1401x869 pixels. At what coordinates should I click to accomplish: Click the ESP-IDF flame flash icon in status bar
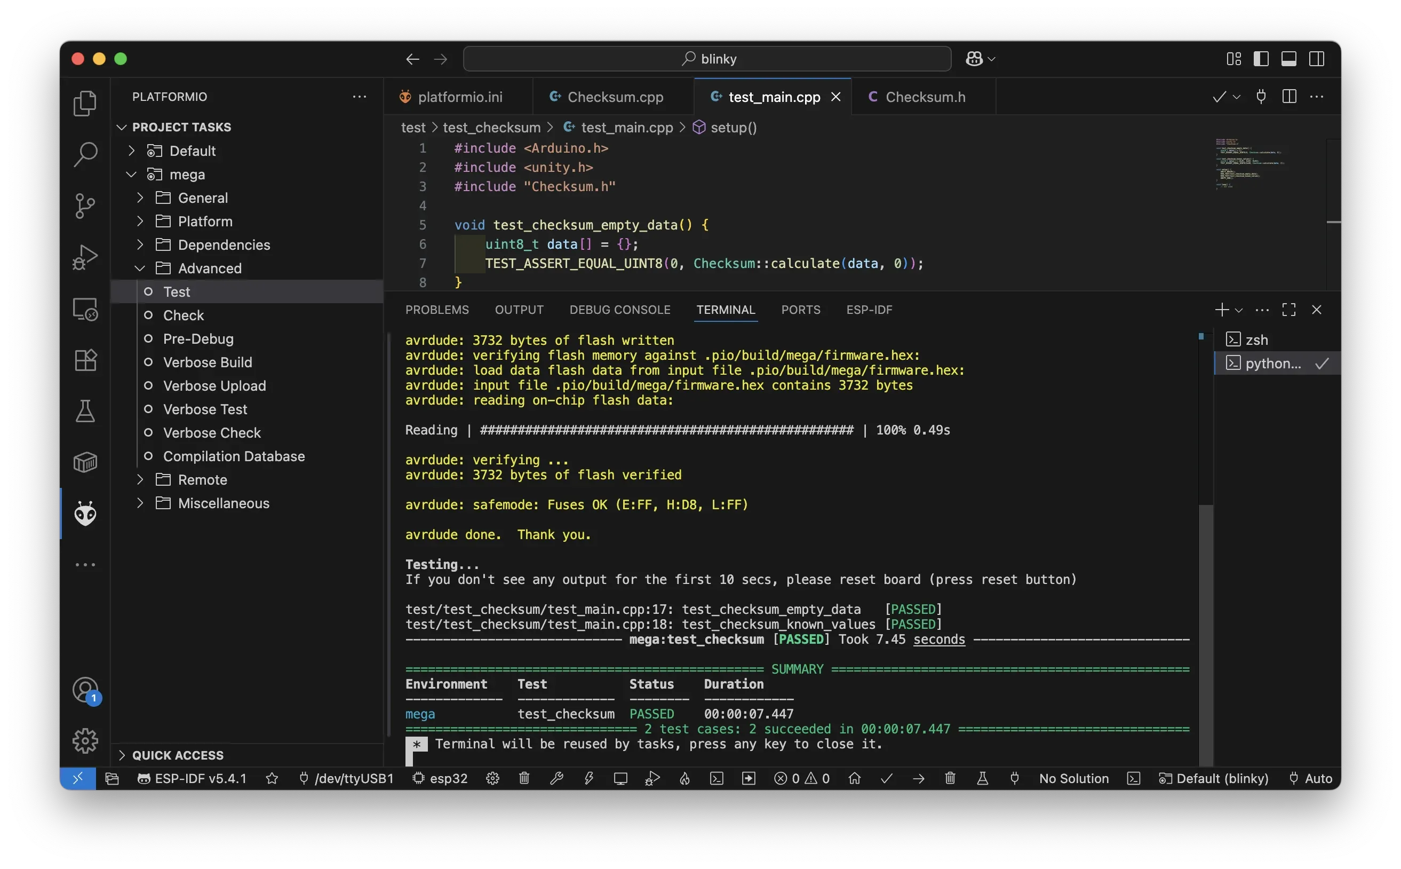point(684,778)
